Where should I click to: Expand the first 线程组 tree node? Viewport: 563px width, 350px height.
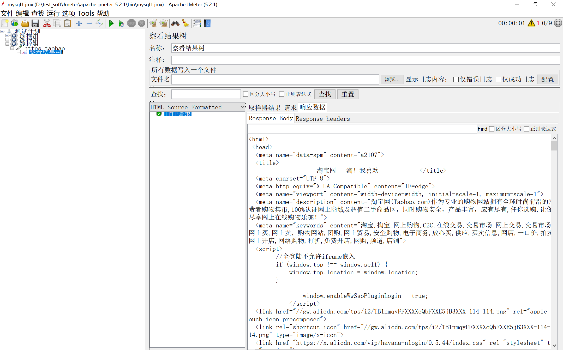click(7, 36)
